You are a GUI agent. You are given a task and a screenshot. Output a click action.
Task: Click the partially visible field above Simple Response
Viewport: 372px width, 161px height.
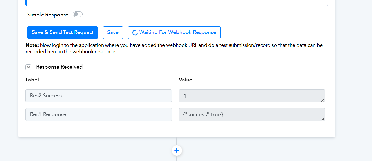[176, 3]
